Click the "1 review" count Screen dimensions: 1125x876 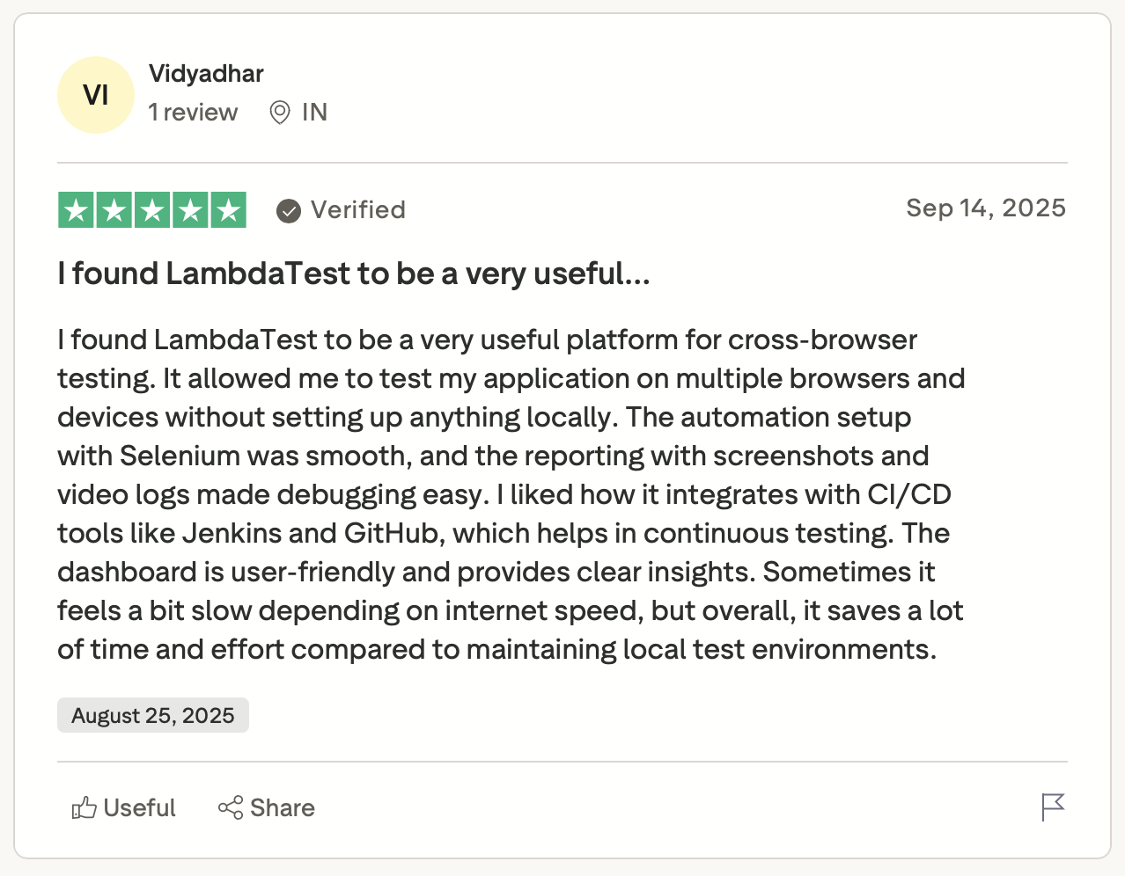pos(193,113)
